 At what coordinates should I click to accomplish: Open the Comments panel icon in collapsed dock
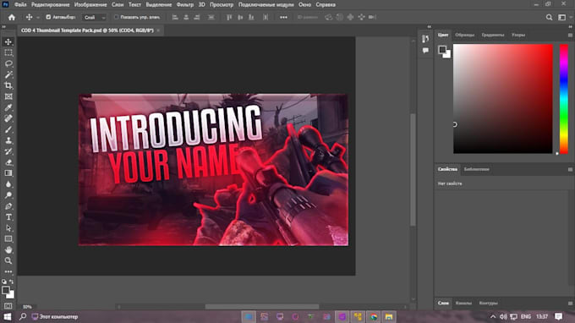[425, 51]
